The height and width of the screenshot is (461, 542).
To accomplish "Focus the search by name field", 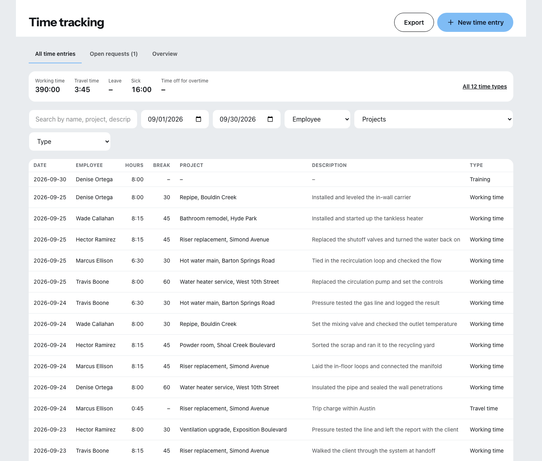I will [83, 119].
